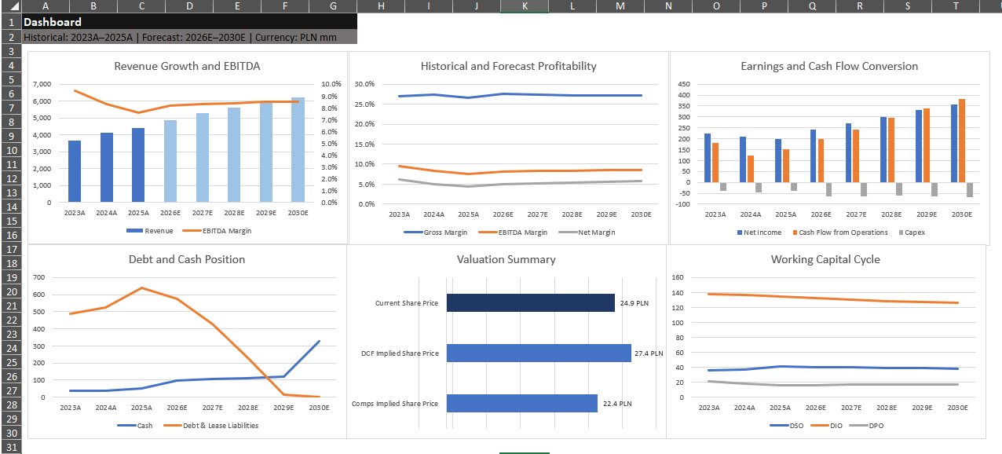Click the Comps Implied Share Price axis label
1002x454 pixels.
click(x=395, y=404)
